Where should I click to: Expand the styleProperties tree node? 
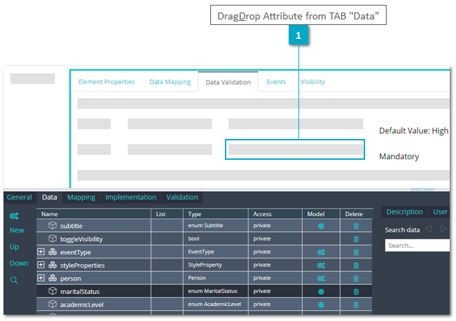[x=41, y=265]
